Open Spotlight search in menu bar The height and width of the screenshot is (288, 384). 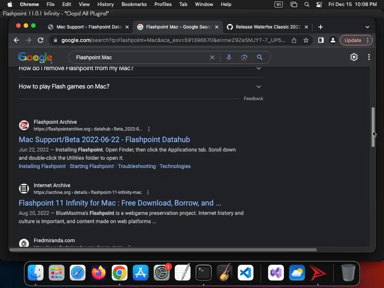[307, 4]
